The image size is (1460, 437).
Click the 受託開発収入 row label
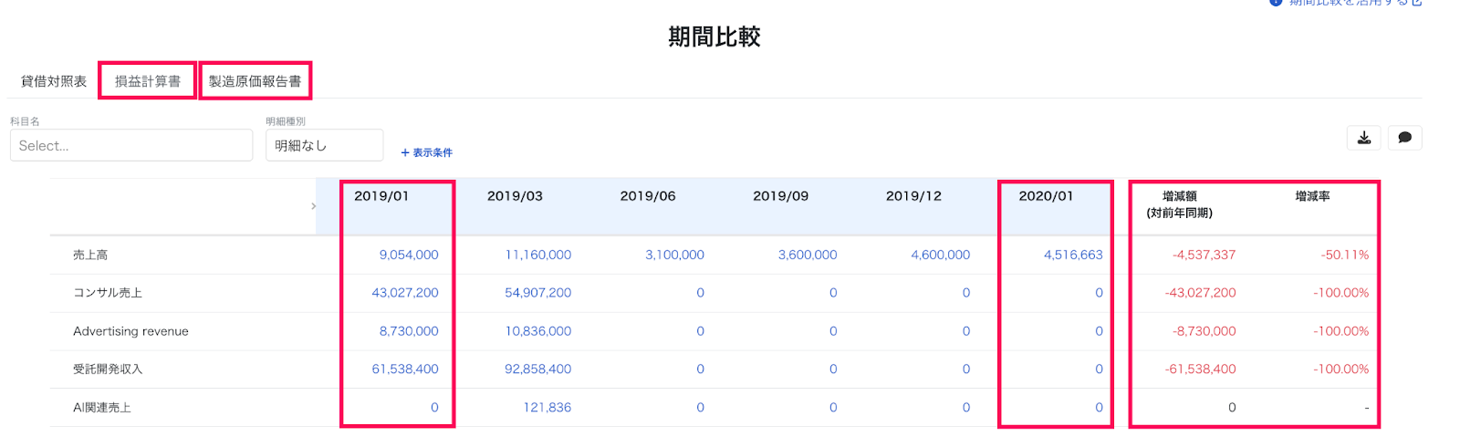[x=108, y=369]
